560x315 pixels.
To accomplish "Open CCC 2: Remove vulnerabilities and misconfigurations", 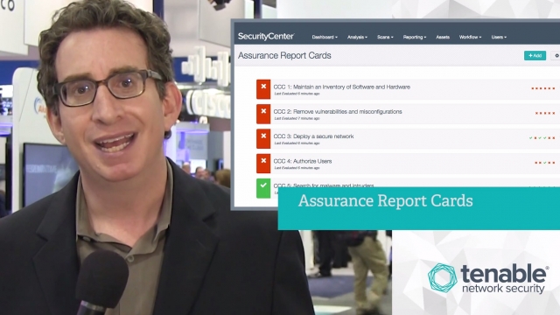I will [x=338, y=111].
